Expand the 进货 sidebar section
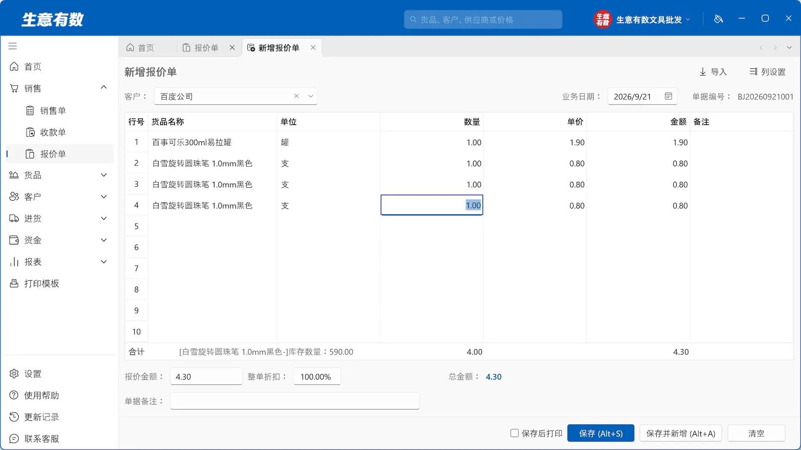Screen dimensions: 801x450 (x=104, y=219)
